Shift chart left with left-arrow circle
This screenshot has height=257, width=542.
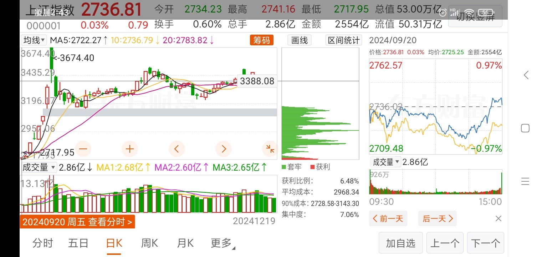pyautogui.click(x=177, y=148)
